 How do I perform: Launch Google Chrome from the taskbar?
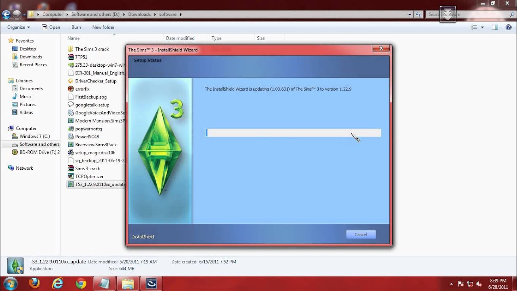click(81, 284)
